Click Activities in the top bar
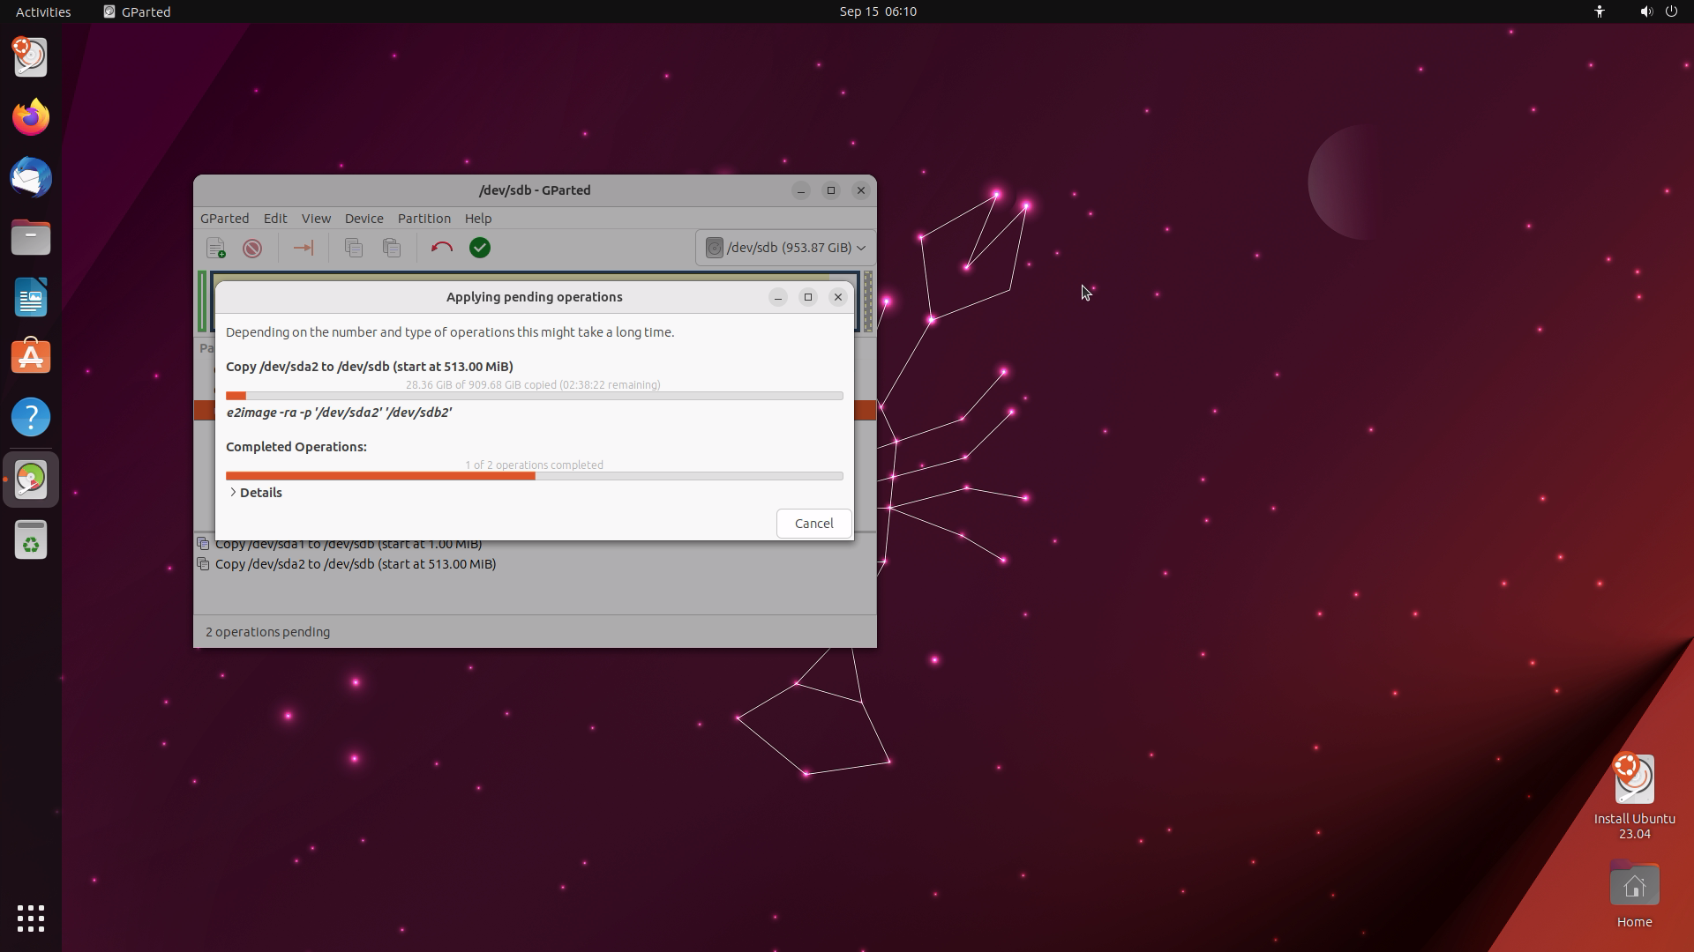Viewport: 1694px width, 952px height. (x=43, y=11)
